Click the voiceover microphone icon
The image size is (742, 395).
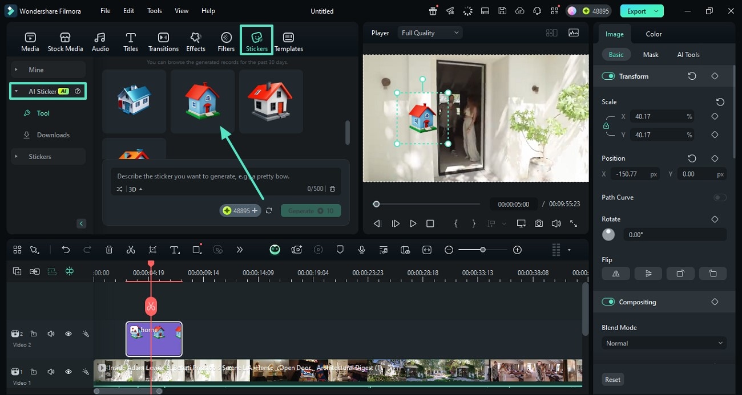(x=362, y=250)
